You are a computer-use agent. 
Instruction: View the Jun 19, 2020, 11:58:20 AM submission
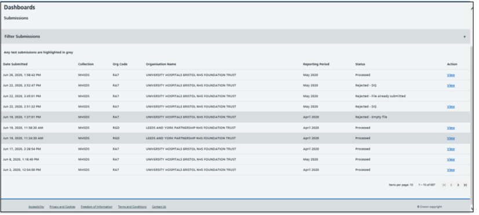point(451,127)
